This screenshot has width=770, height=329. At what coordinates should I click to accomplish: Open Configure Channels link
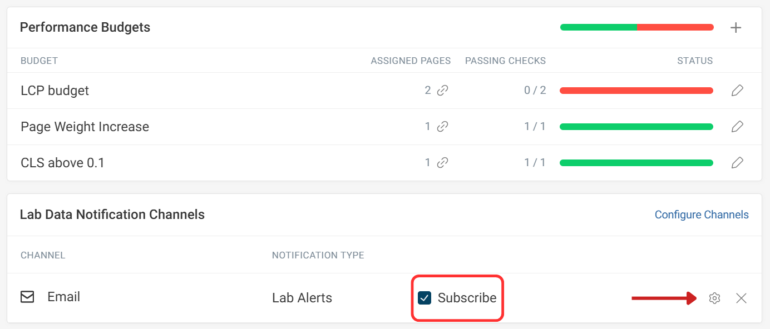[x=702, y=215]
